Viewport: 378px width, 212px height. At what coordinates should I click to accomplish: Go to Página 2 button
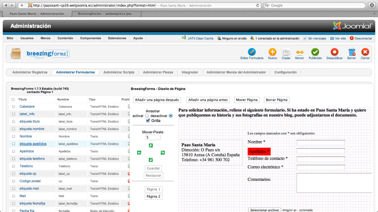click(x=153, y=196)
